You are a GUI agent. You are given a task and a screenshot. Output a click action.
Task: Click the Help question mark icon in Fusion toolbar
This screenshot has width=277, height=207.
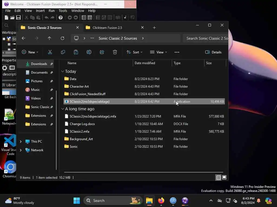point(61,18)
